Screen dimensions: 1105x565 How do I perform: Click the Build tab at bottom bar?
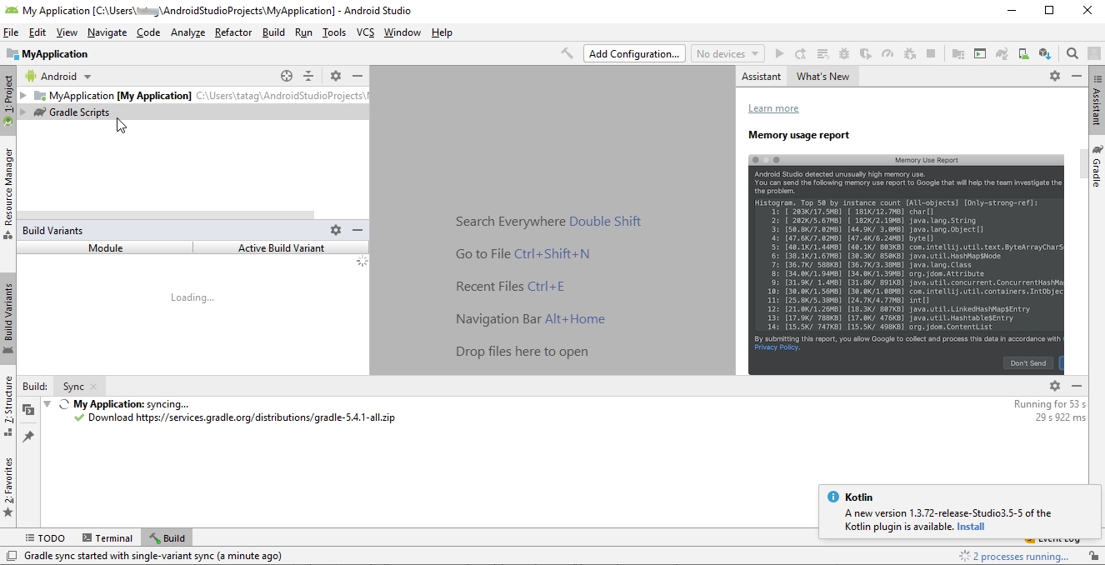(x=167, y=538)
